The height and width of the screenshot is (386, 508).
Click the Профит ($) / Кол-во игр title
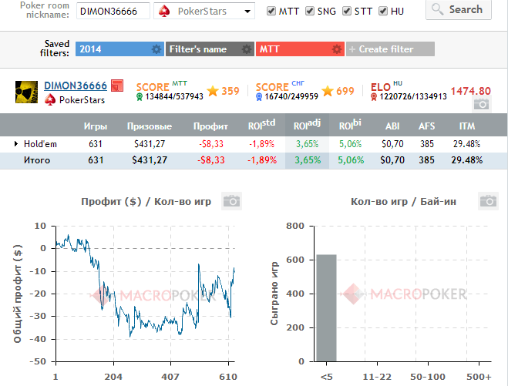(146, 201)
